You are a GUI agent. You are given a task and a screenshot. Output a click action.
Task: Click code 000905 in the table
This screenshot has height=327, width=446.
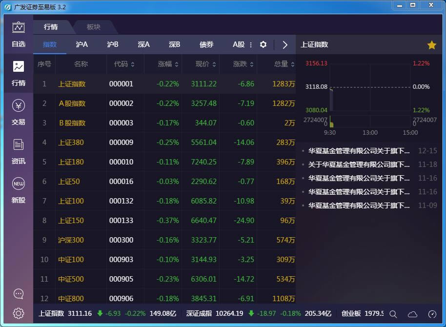121,279
